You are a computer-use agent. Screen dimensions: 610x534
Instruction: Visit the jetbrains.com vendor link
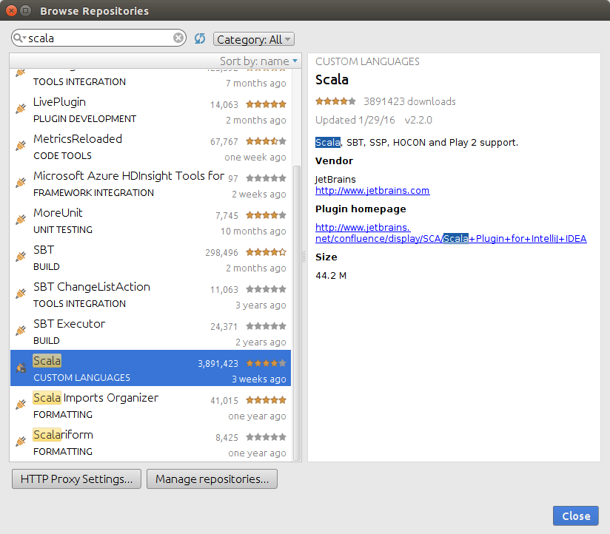point(372,190)
